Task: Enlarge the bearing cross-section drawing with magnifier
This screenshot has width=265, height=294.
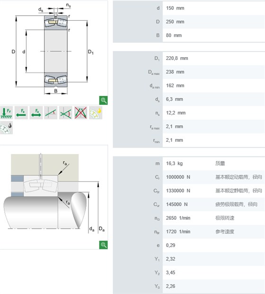Action: (104, 100)
